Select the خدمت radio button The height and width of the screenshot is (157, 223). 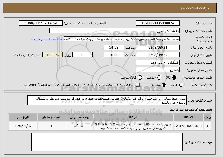[x=159, y=77]
